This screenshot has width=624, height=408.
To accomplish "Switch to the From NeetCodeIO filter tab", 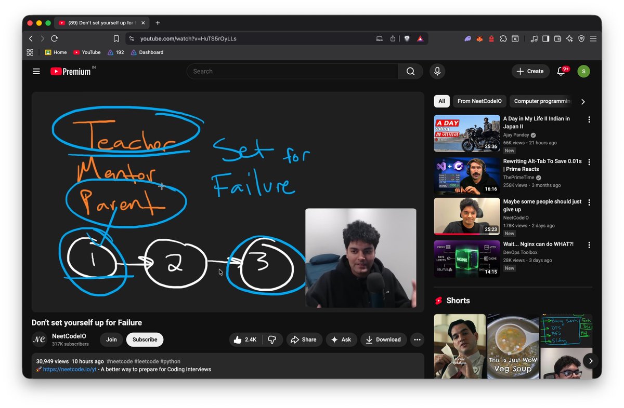I will click(479, 101).
